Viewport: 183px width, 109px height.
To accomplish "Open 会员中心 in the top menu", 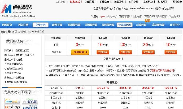I will pyautogui.click(x=60, y=2).
